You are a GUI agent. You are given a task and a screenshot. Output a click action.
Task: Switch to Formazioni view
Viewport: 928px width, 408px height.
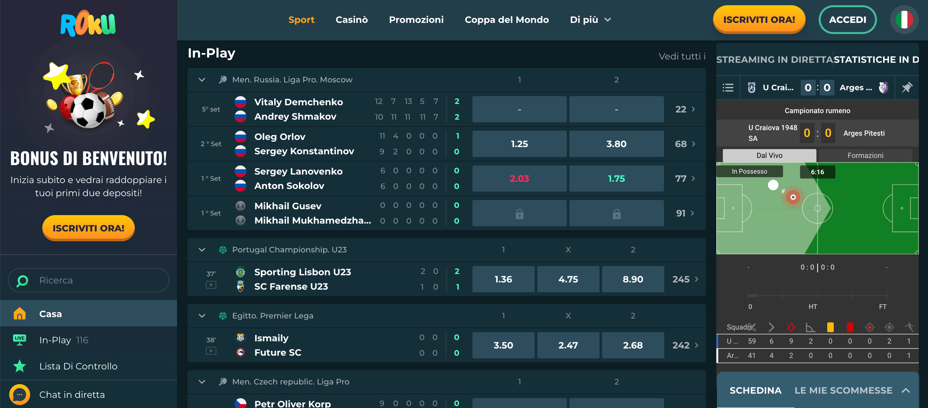tap(865, 155)
